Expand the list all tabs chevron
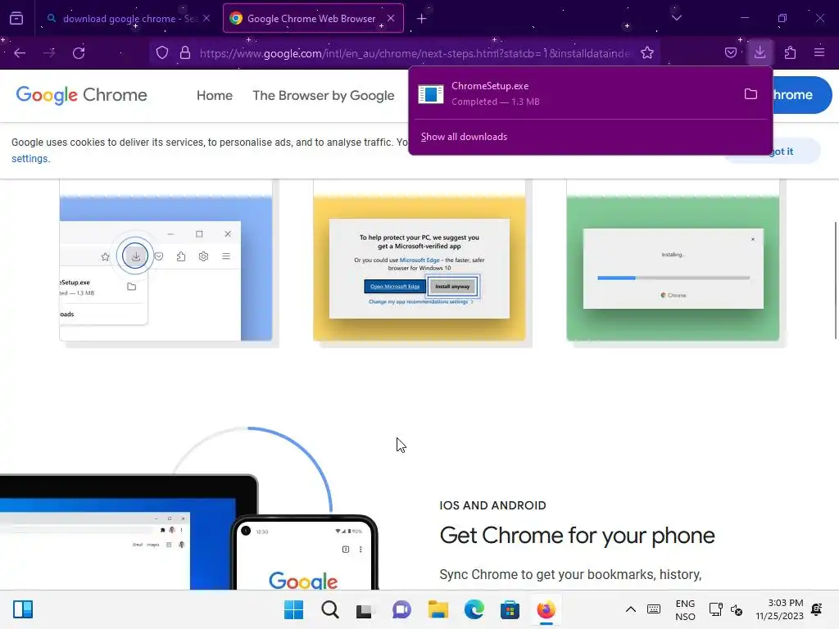Screen dimensions: 839x629 tap(676, 18)
